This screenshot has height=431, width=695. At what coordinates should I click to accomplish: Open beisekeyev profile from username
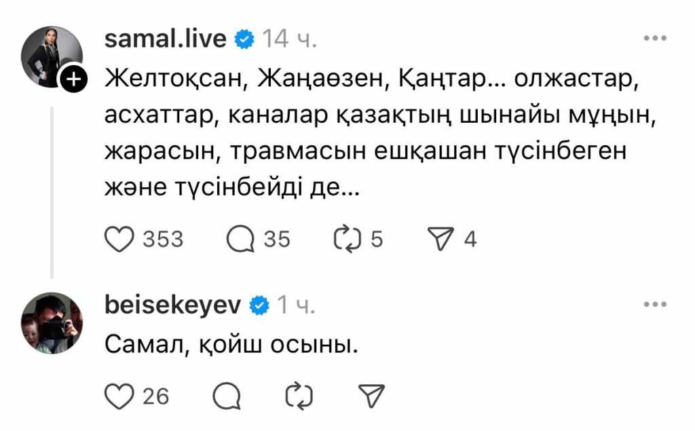pos(173,305)
